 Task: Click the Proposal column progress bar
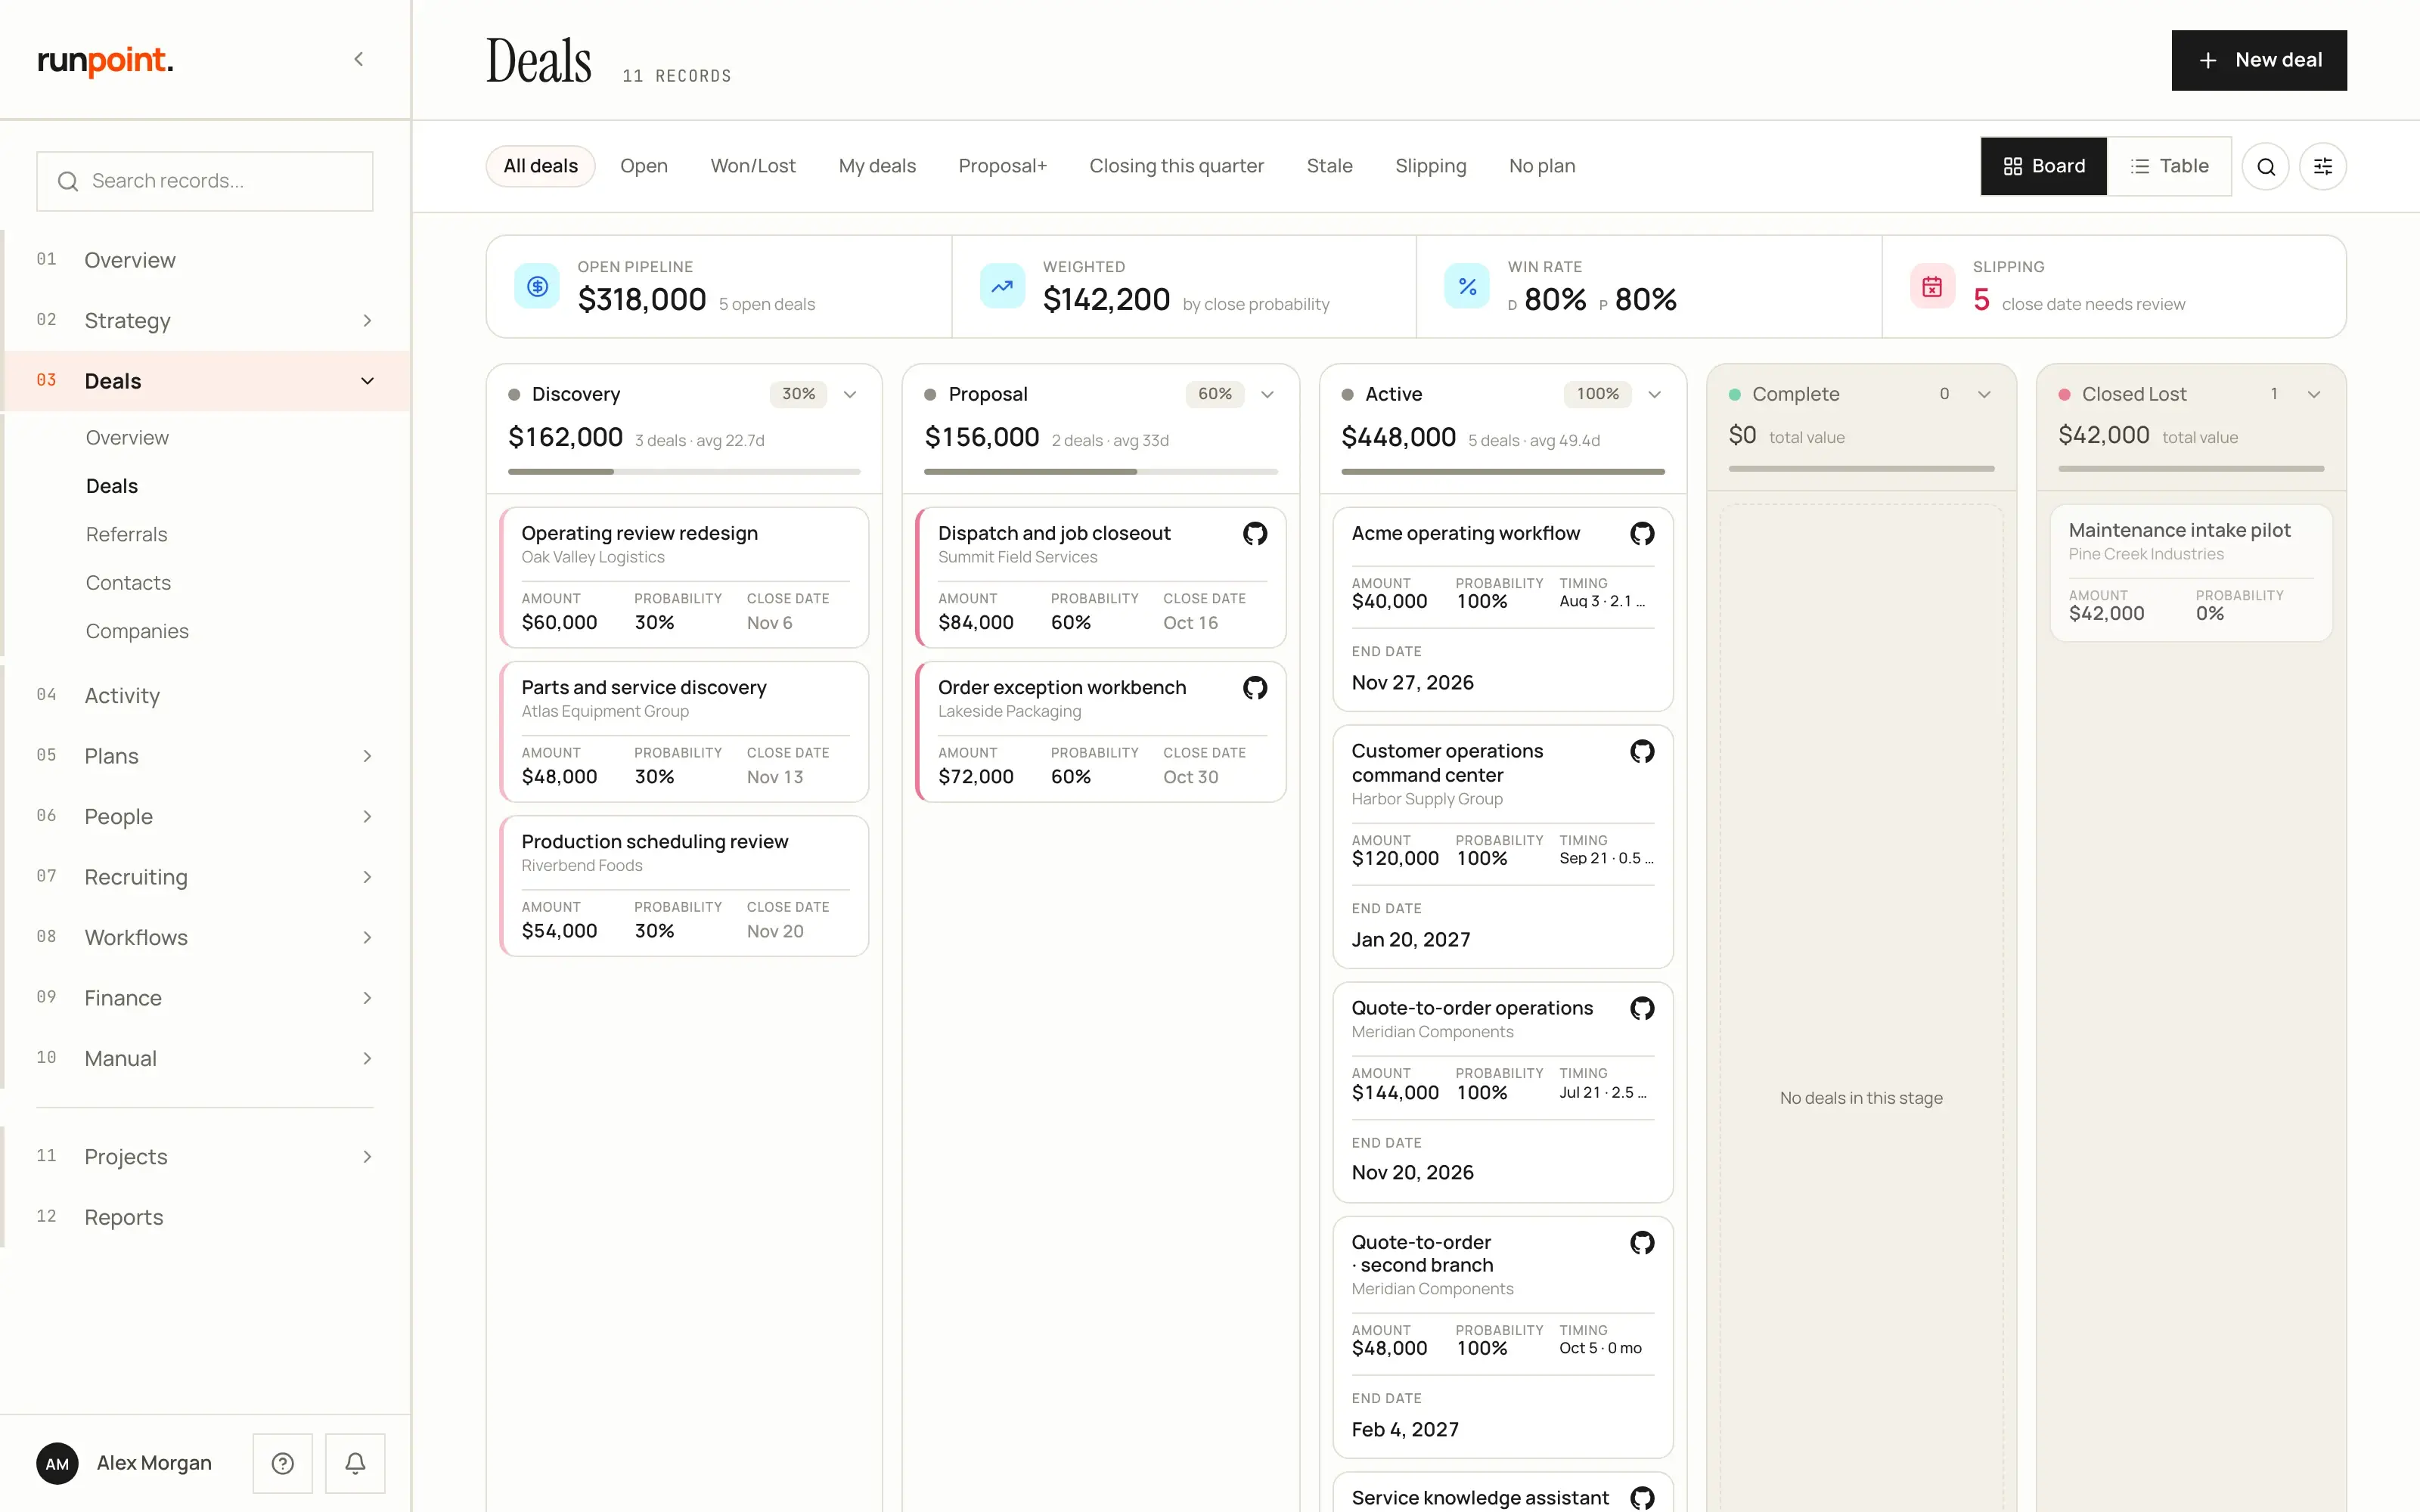pyautogui.click(x=1101, y=471)
